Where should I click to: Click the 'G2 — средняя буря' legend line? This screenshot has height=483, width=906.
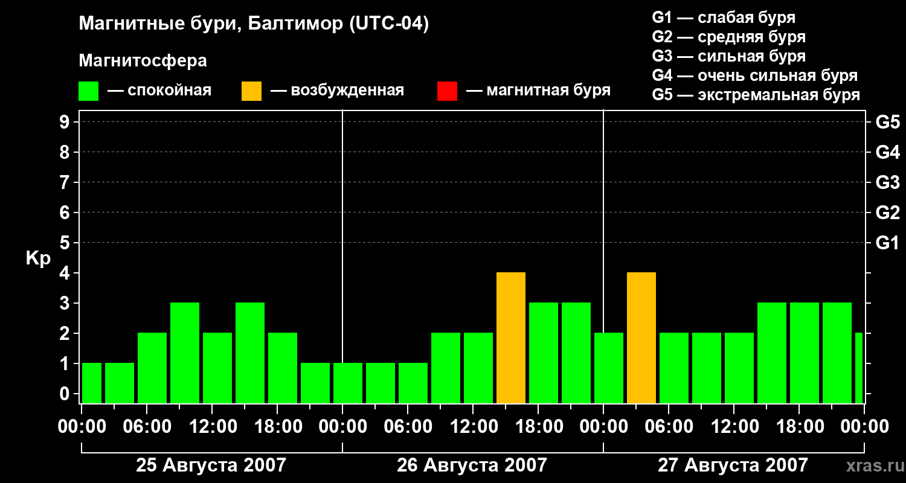tap(728, 37)
